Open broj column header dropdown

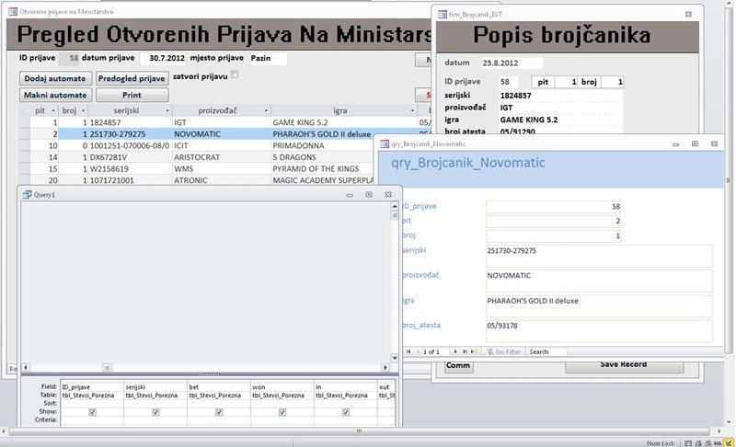83,110
